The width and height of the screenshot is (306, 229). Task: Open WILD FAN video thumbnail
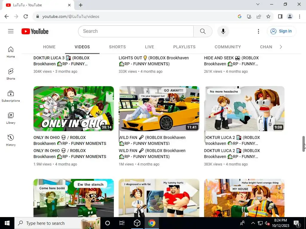tap(159, 109)
